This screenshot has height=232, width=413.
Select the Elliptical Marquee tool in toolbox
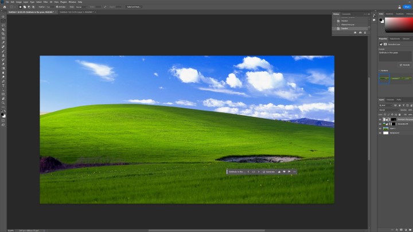click(3, 21)
